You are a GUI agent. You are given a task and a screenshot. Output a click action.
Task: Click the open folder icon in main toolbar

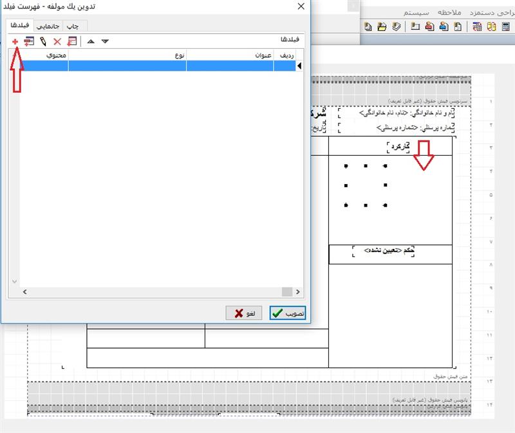point(382,27)
